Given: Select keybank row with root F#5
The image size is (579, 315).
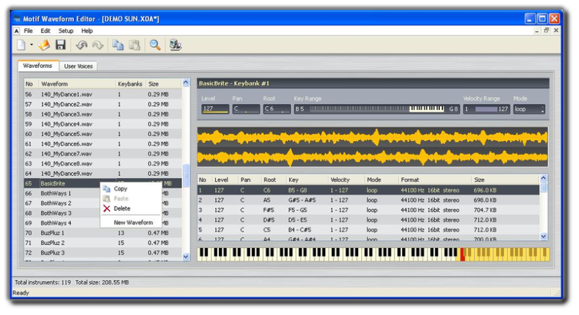Looking at the screenshot, I should pos(368,210).
